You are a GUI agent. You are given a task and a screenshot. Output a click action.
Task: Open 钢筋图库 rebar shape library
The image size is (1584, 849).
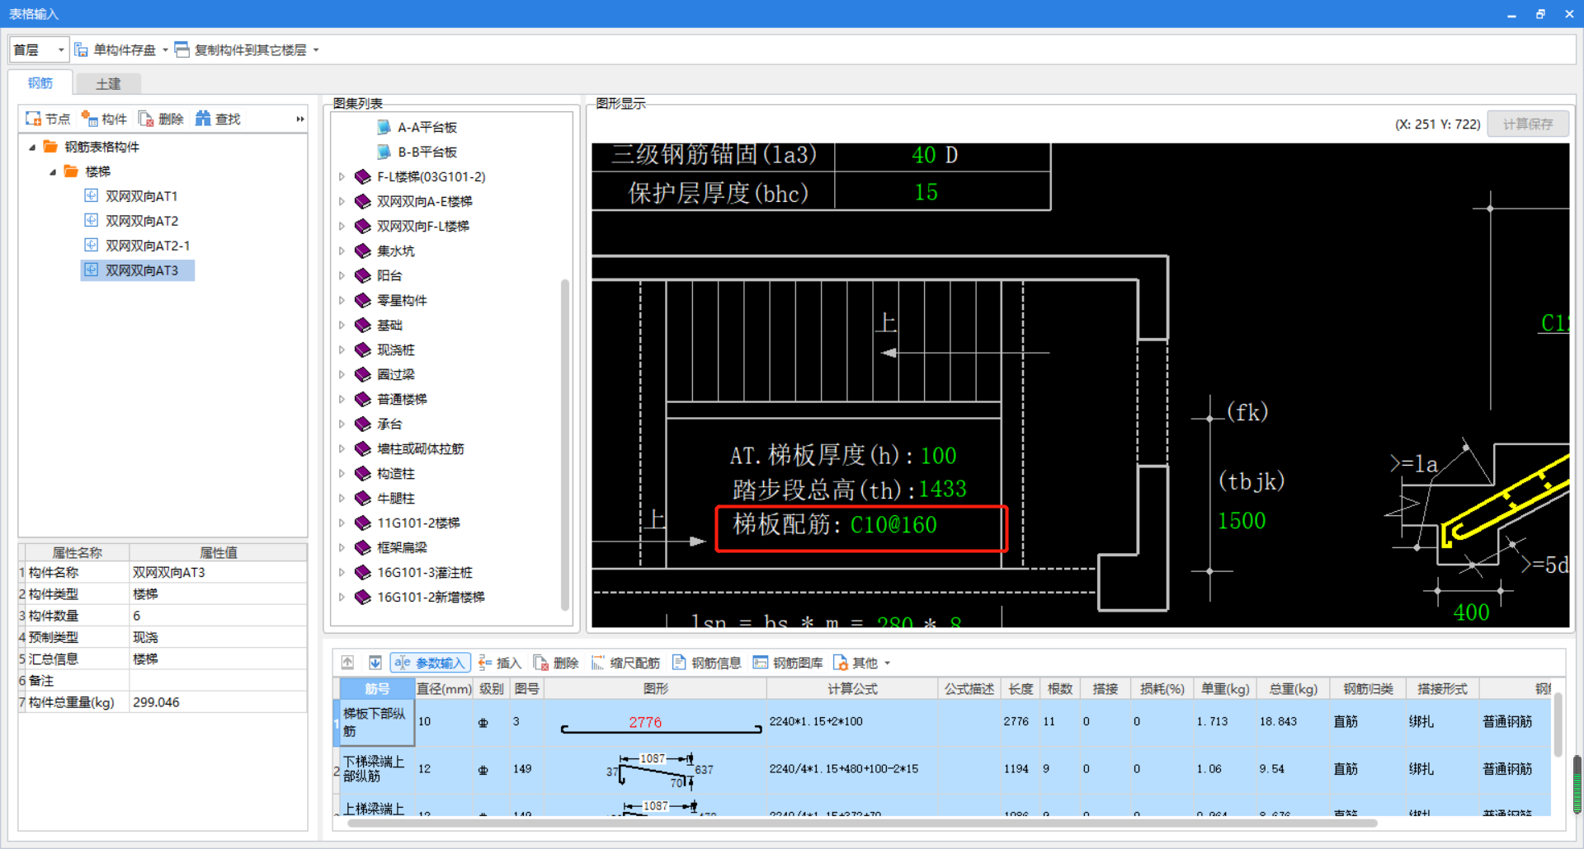[788, 663]
